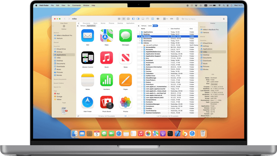This screenshot has width=277, height=156.
Task: Select the News app icon
Action: [125, 58]
